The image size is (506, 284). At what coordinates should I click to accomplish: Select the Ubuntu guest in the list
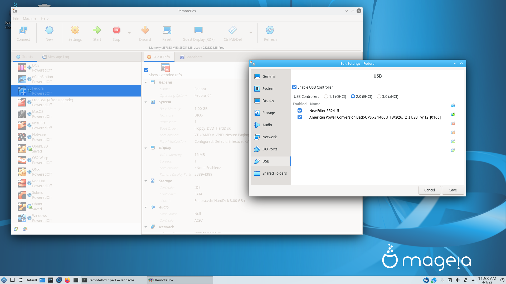(38, 206)
